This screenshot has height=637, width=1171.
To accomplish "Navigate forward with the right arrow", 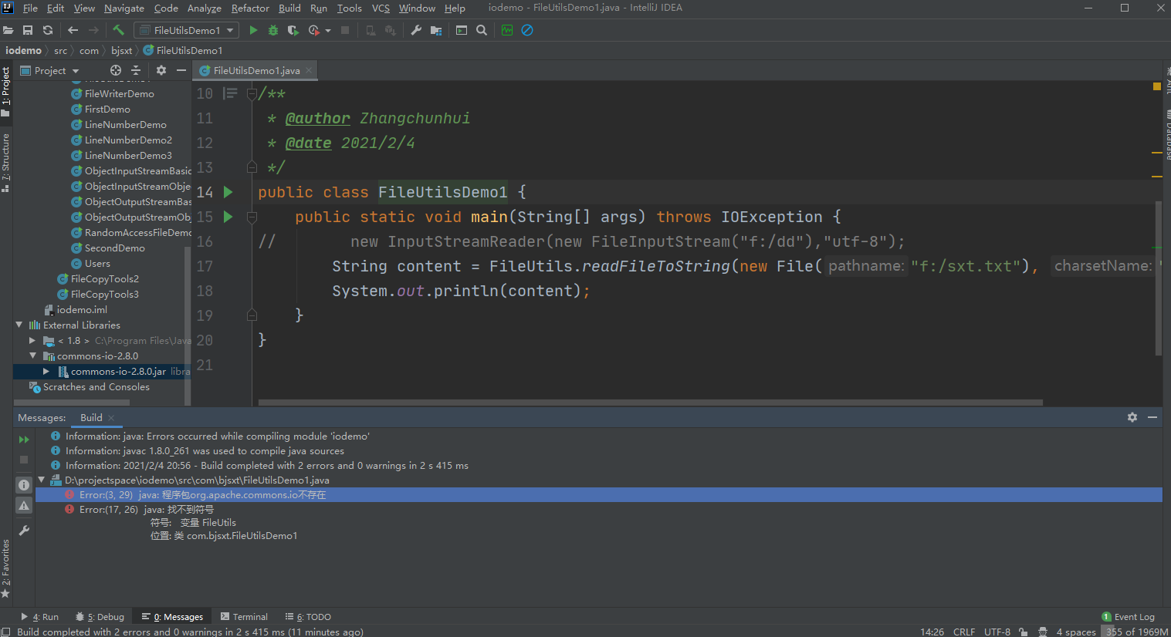I will click(93, 30).
